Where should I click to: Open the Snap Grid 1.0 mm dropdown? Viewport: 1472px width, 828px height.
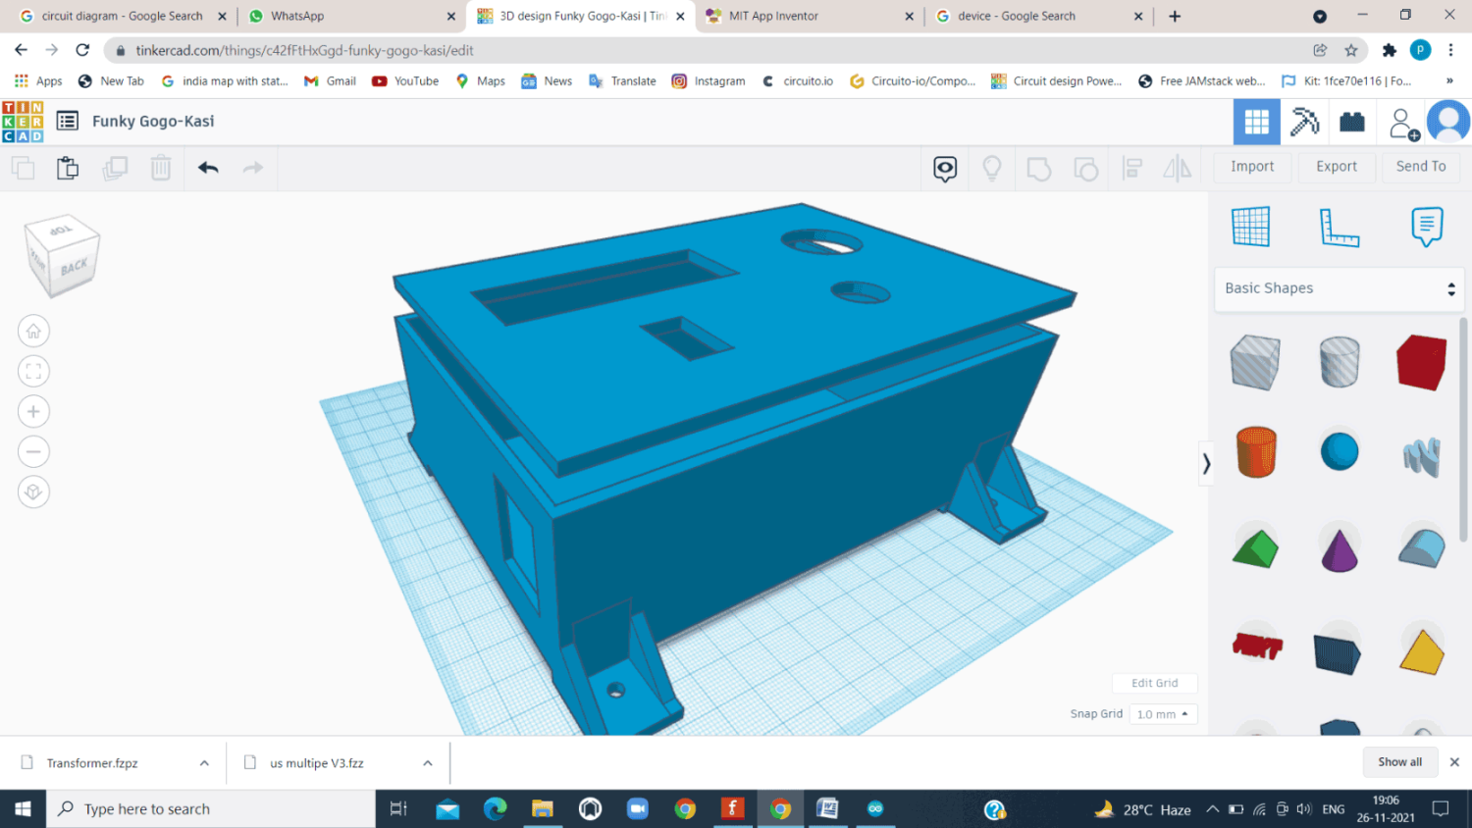1162,713
